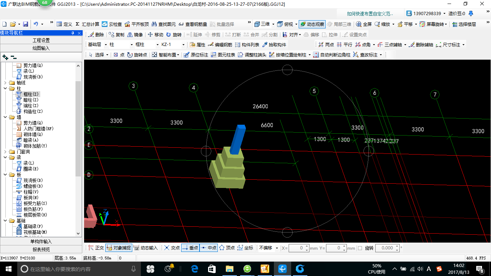Click 原位标注 in-place annotation

[196, 55]
